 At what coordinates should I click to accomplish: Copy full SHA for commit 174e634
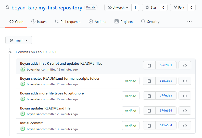(149, 111)
